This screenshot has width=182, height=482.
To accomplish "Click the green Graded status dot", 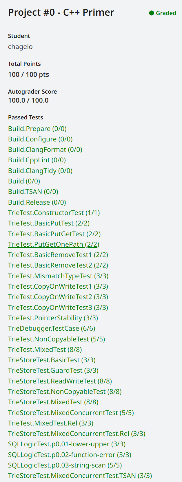I will pos(151,13).
